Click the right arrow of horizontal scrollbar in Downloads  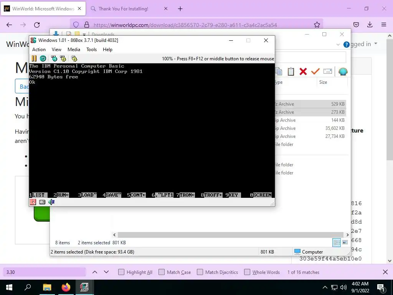click(347, 235)
